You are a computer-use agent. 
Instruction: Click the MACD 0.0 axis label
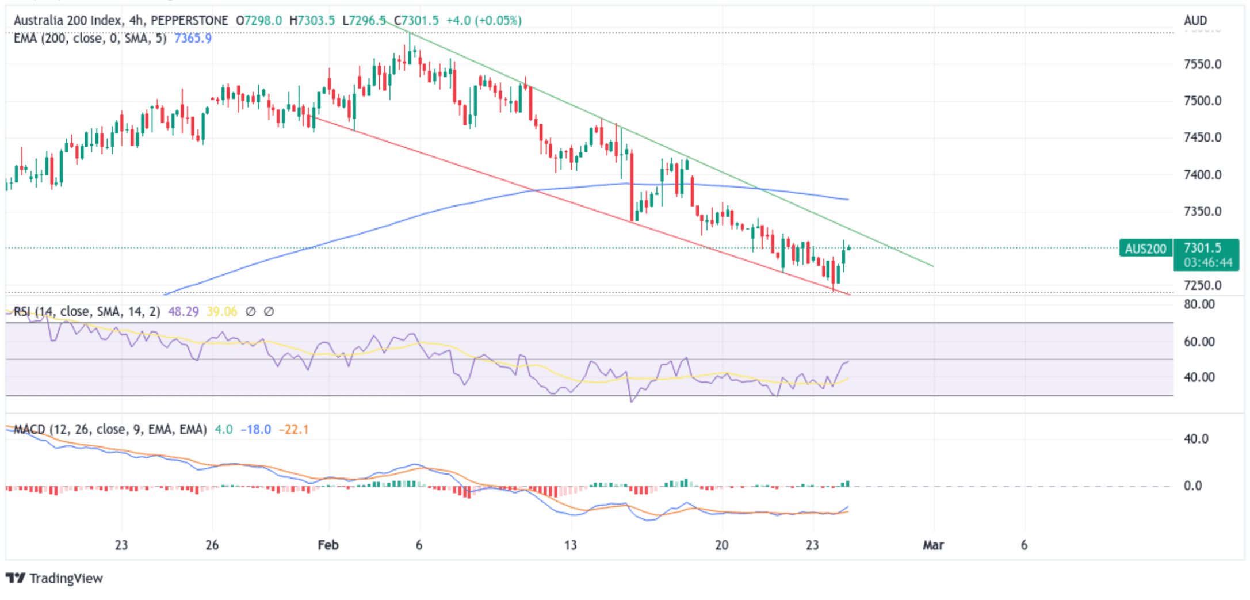point(1192,486)
